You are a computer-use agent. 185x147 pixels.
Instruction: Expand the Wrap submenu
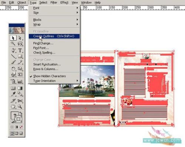click(x=54, y=24)
